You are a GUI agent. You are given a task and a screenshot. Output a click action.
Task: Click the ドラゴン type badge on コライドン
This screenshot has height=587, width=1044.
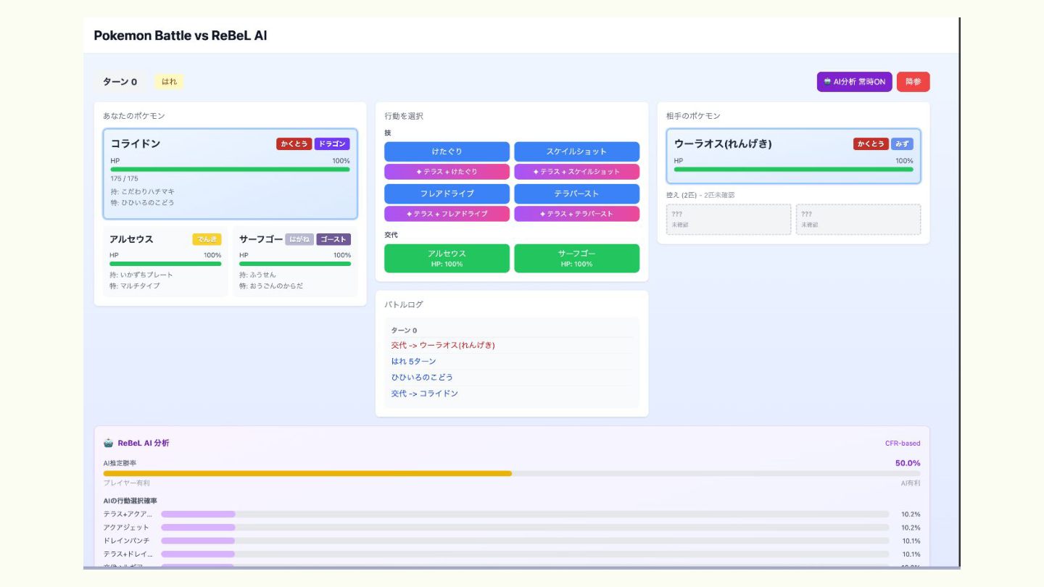point(332,144)
